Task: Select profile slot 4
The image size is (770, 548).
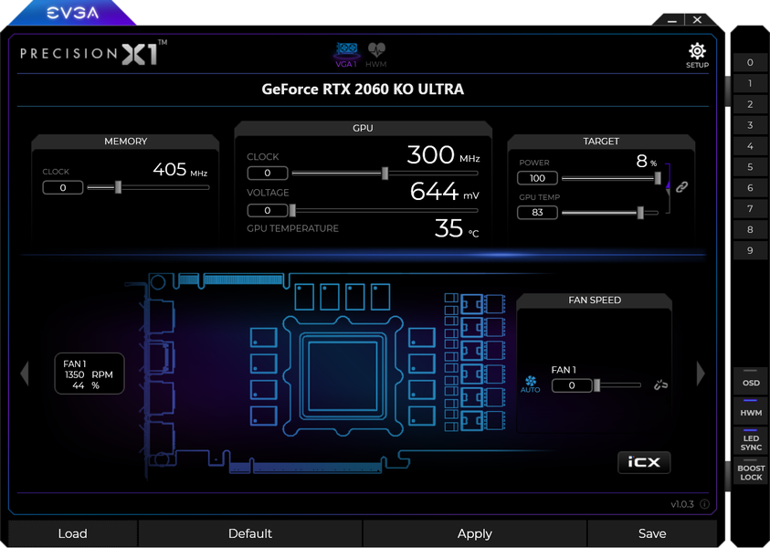Action: 750,146
